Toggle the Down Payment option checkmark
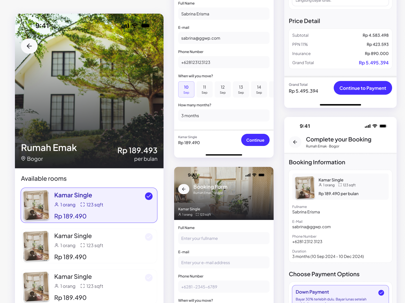Viewport: 405px width, 303px height. click(x=381, y=293)
